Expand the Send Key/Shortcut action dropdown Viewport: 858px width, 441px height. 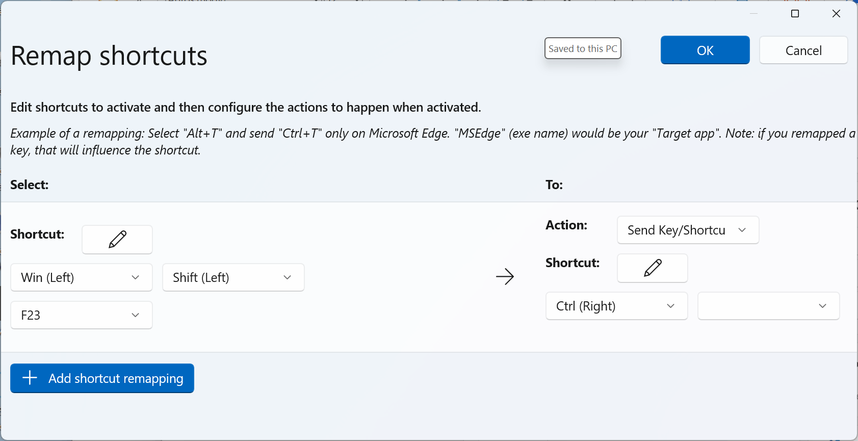(x=688, y=230)
